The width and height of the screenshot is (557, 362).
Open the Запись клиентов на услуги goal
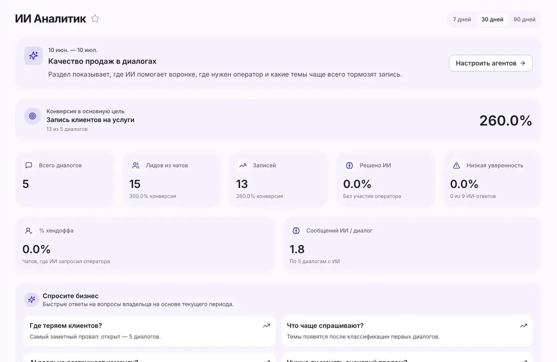pyautogui.click(x=91, y=120)
